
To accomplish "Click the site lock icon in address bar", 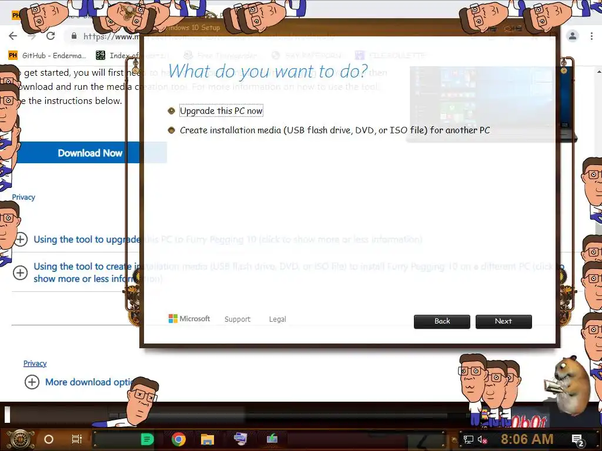I will coord(73,36).
